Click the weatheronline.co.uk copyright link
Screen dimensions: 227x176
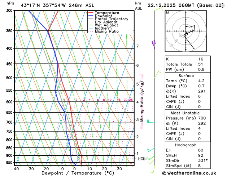click(x=189, y=173)
